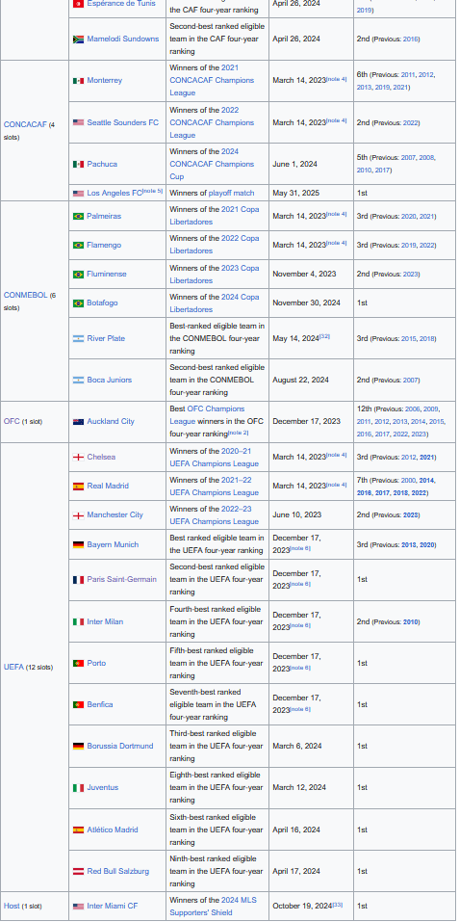Open the Palmeiras team link
Screen dimensions: 459x922
[104, 217]
